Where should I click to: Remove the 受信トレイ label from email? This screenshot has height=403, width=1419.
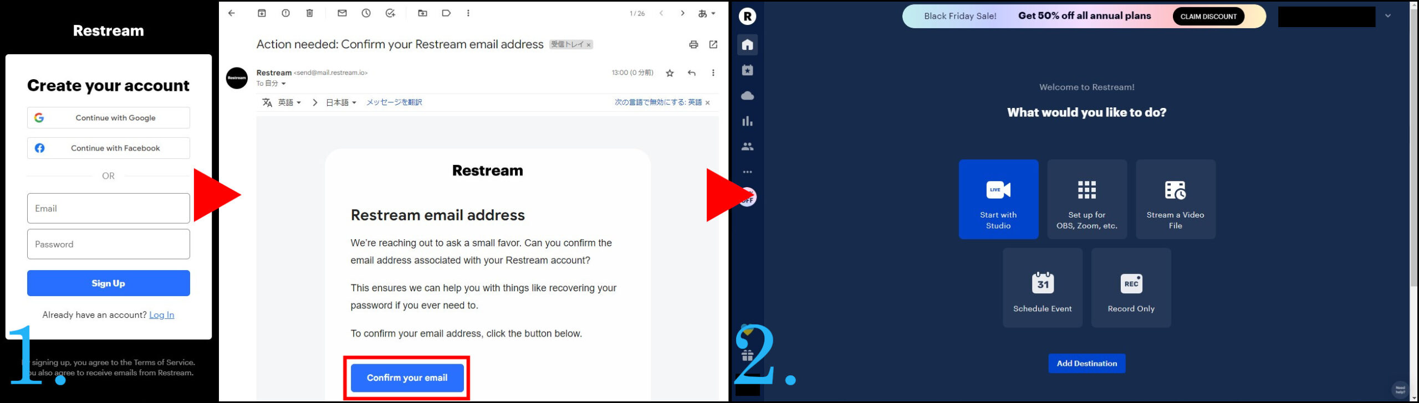[589, 45]
